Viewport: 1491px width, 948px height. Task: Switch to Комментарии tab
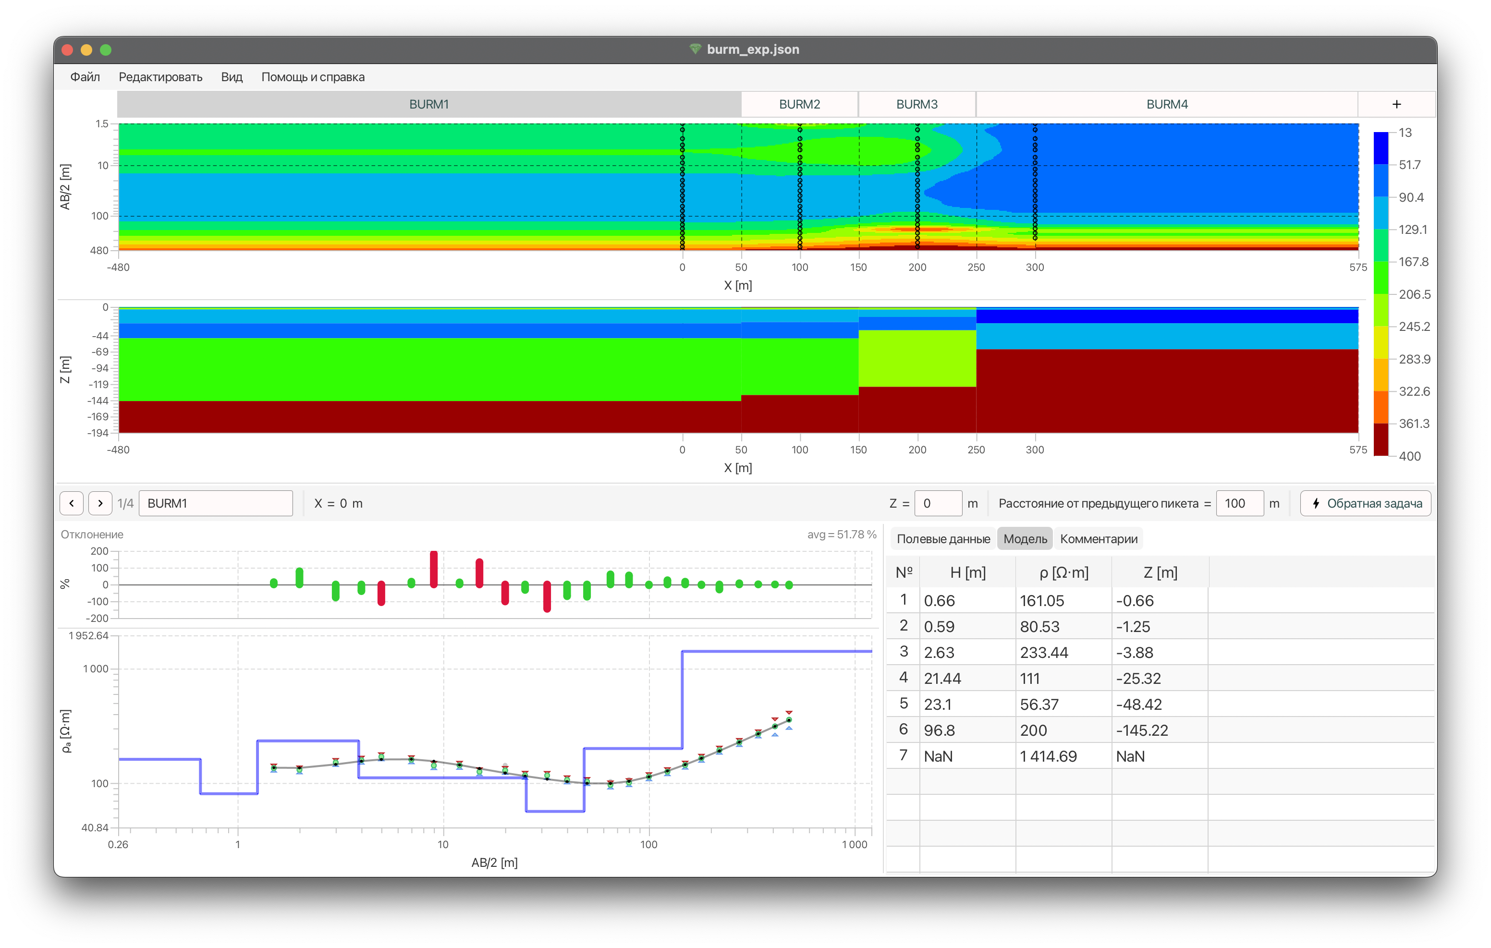pos(1099,539)
